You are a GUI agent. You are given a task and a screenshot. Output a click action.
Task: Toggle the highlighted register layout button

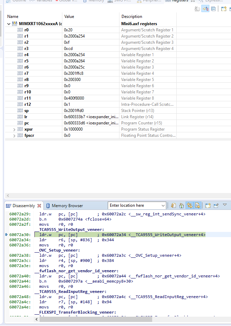(x=205, y=9)
